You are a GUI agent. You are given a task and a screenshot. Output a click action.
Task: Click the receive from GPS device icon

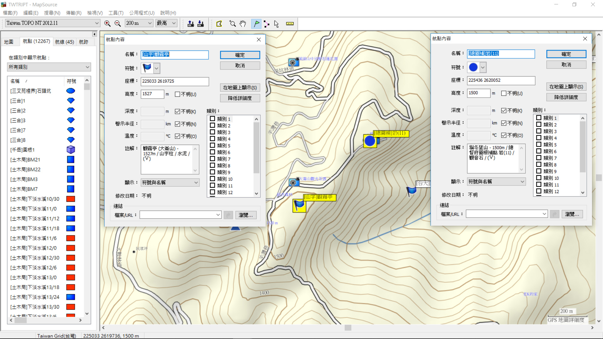(x=201, y=24)
